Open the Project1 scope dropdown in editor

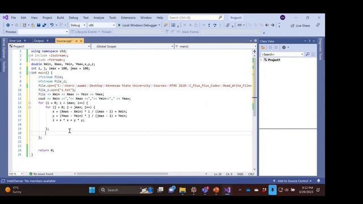(49, 46)
